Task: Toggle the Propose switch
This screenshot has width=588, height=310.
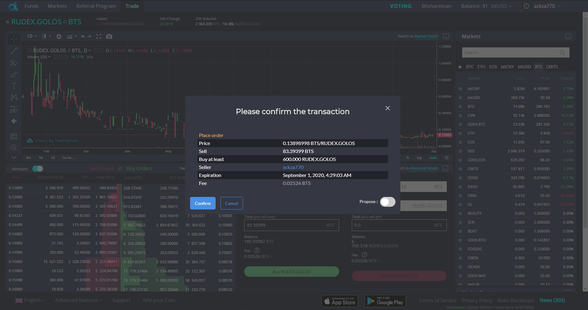Action: 387,202
